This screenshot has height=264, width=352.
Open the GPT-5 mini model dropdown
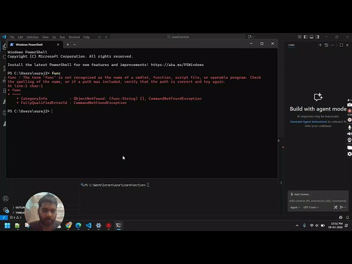point(311,207)
